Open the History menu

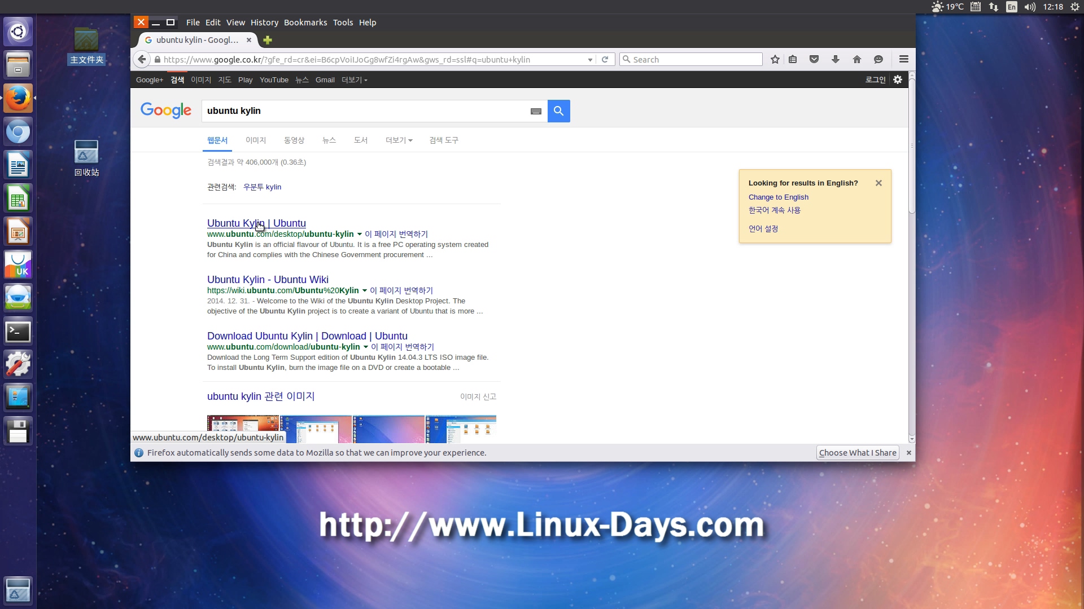[x=264, y=23]
